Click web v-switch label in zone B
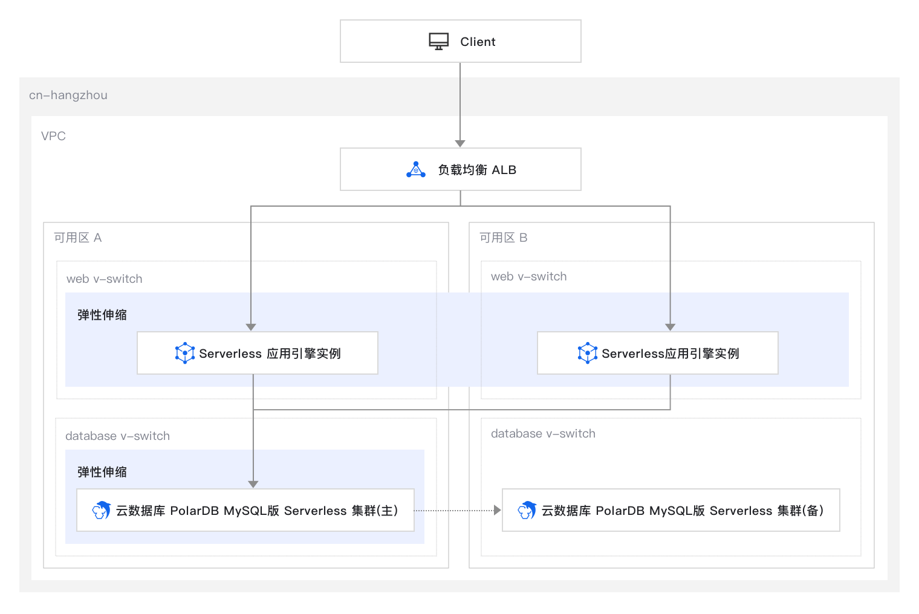This screenshot has width=919, height=614. point(529,276)
